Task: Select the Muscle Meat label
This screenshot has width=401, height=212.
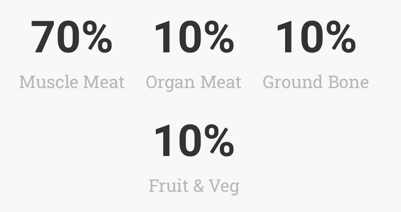Action: 72,82
